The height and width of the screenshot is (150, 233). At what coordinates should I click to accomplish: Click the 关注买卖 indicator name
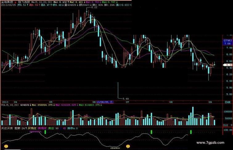(x=7, y=128)
